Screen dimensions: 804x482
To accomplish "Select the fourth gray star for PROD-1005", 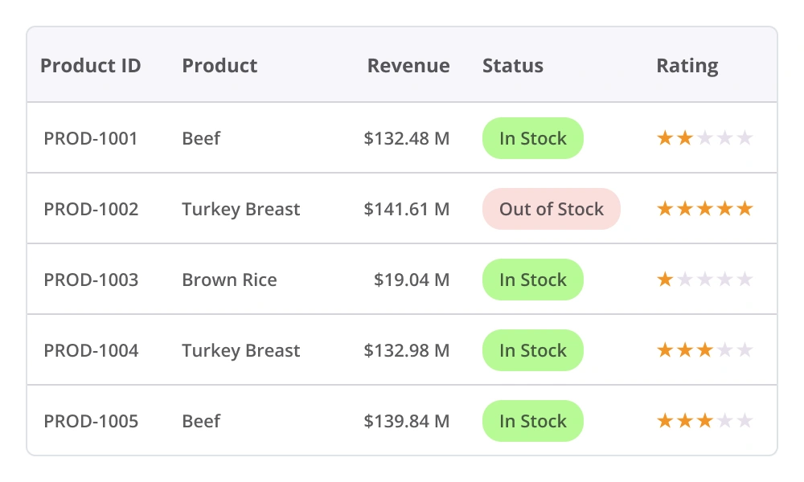I will point(725,419).
